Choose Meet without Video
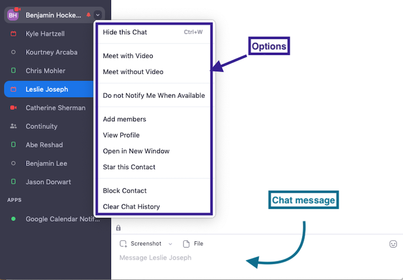 coord(133,72)
